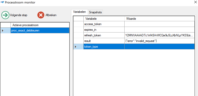Viewport: 198px width, 96px height.
Task: Select the proc_exact_debiteuren process row
Action: coord(40,30)
